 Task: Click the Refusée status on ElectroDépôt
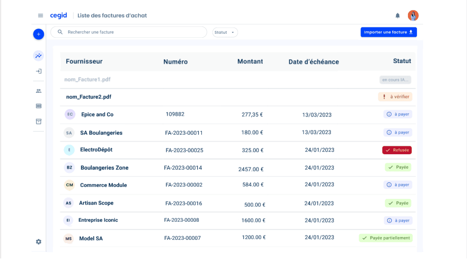pyautogui.click(x=397, y=150)
